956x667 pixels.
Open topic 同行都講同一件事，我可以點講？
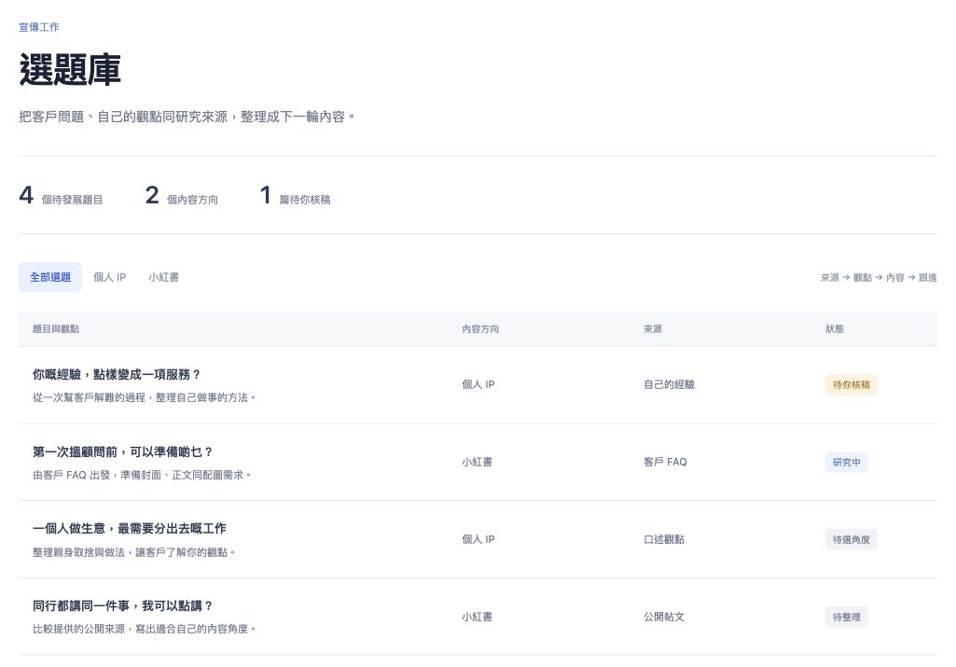tap(122, 606)
